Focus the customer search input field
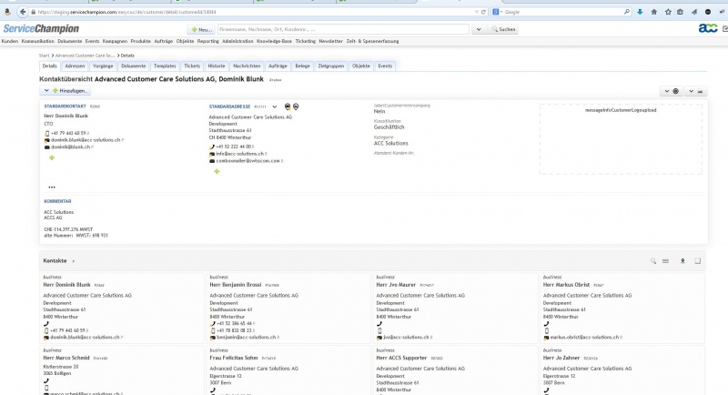 coord(343,29)
